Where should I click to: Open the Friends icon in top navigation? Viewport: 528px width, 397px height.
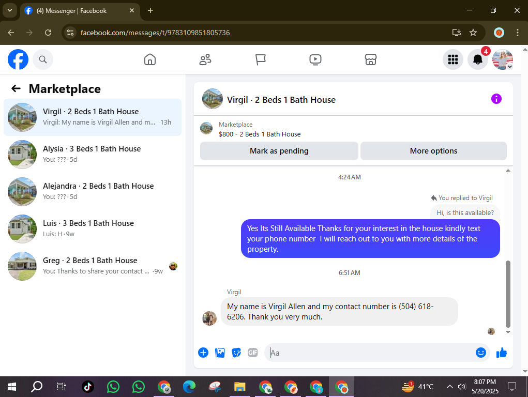click(205, 59)
